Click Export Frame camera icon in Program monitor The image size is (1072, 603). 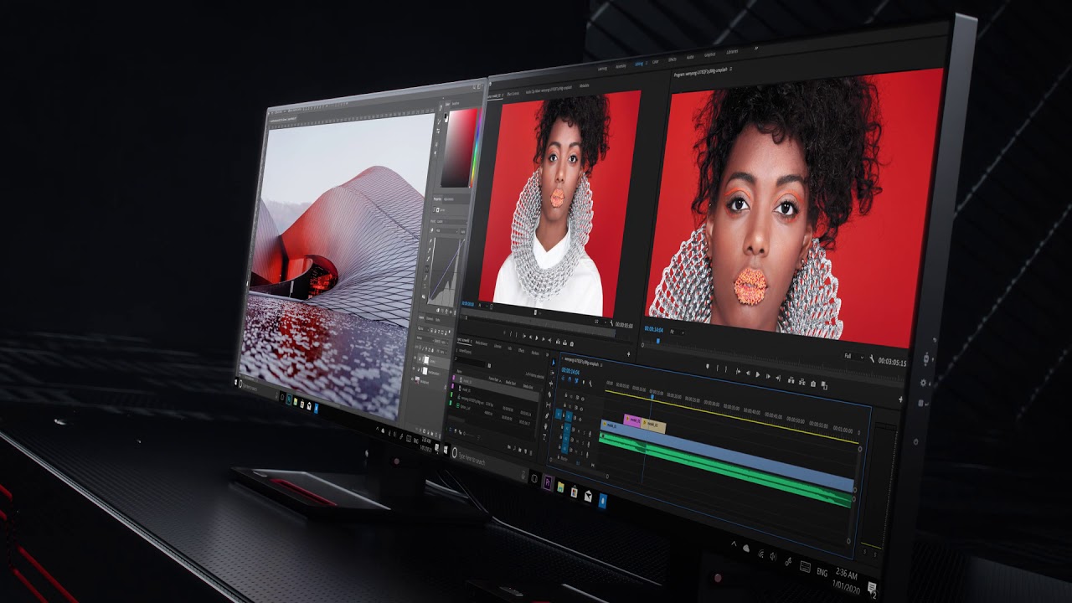click(x=813, y=384)
